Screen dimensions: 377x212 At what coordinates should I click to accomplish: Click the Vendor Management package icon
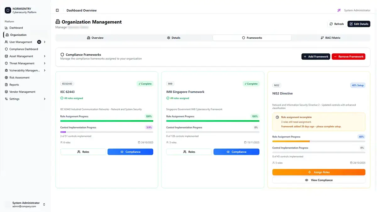coord(6,92)
